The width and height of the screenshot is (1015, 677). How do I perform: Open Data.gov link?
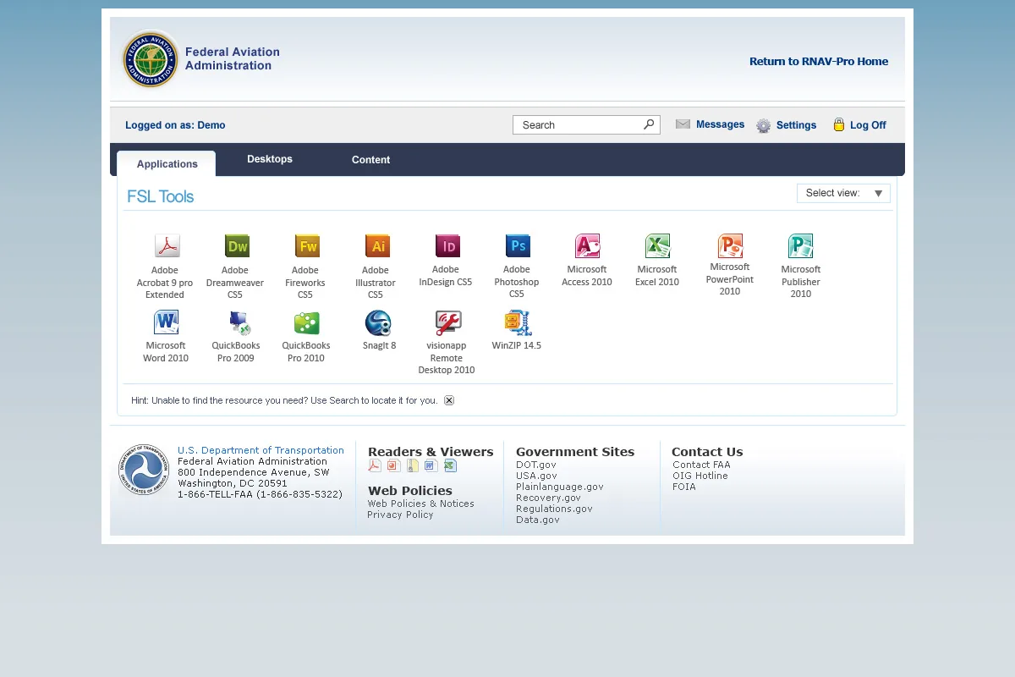pyautogui.click(x=538, y=520)
